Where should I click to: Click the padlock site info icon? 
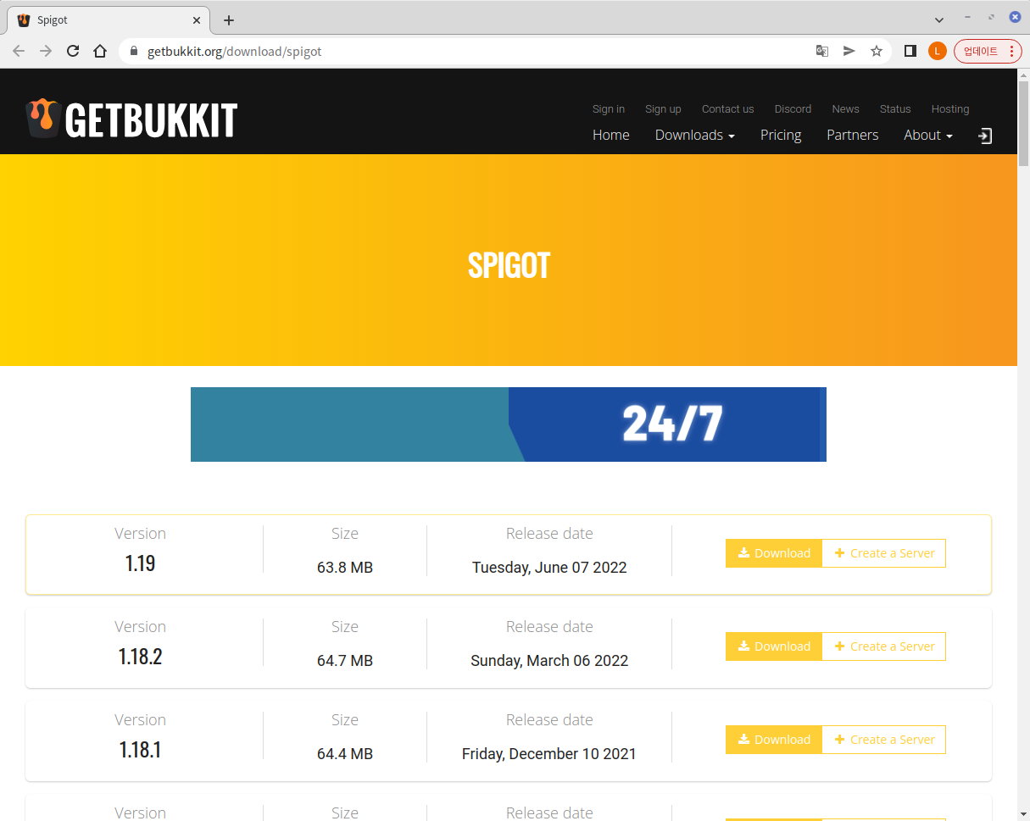[133, 51]
